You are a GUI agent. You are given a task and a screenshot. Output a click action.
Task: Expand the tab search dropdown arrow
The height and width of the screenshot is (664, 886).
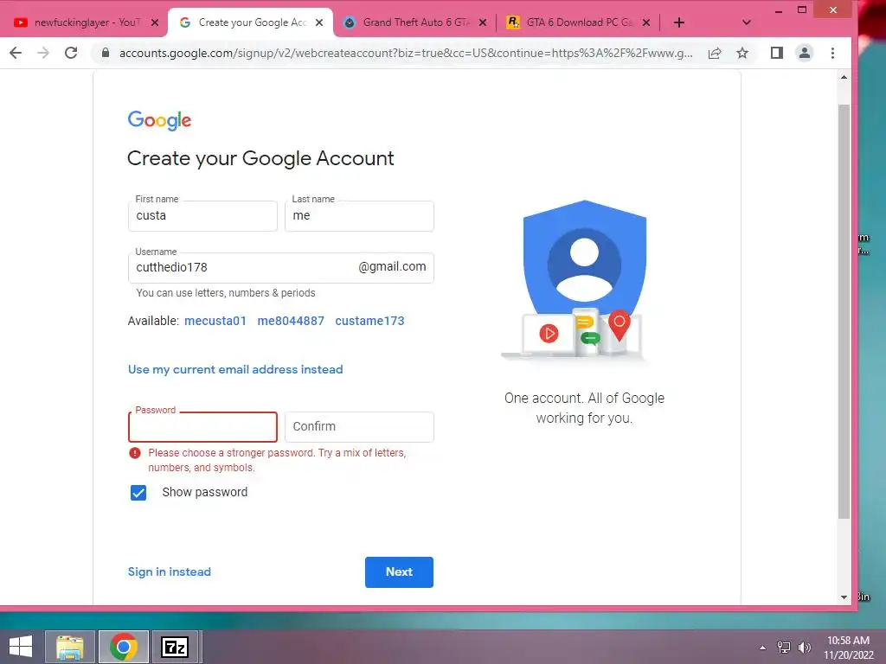[747, 22]
